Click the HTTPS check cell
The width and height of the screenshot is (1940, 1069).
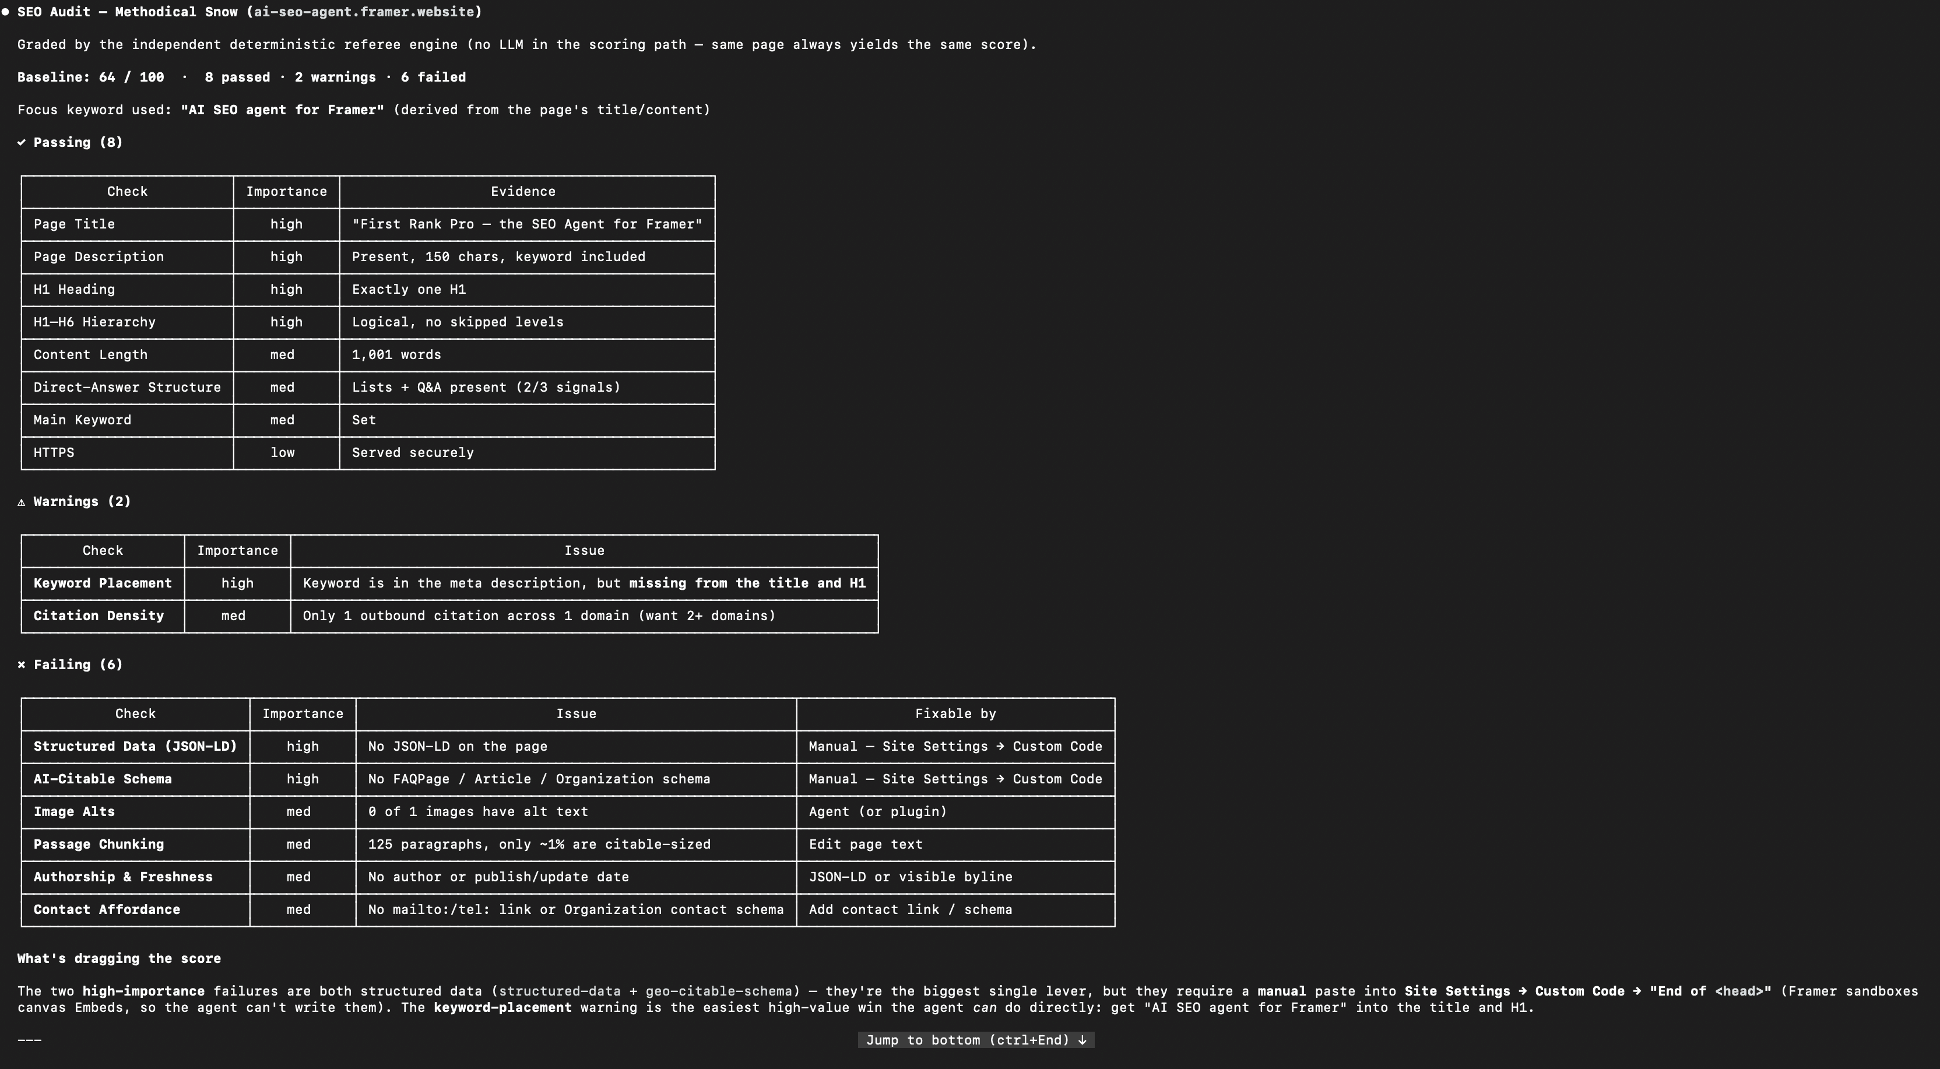[x=127, y=452]
